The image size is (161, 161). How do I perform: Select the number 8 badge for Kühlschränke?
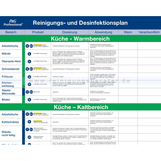(29, 122)
